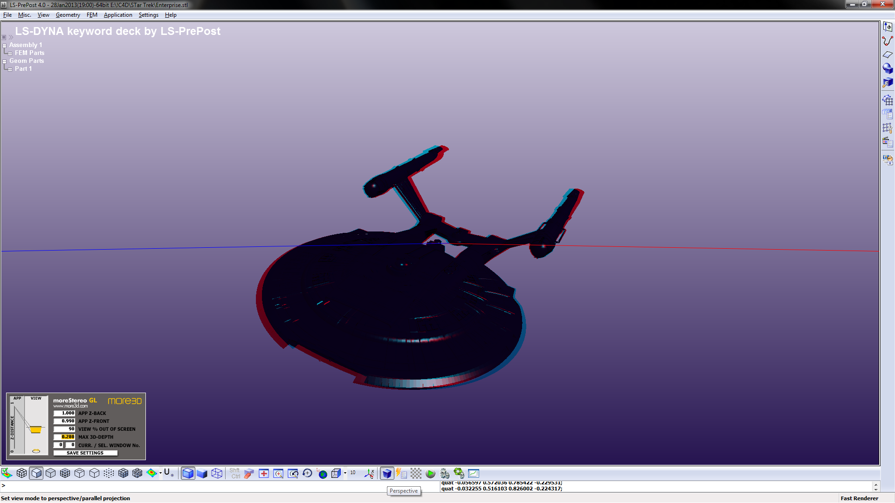
Task: Click the auto-center red plus icon
Action: (x=264, y=473)
